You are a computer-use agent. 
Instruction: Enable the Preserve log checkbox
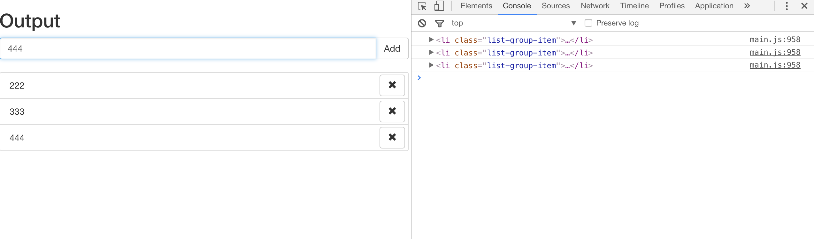tap(588, 23)
